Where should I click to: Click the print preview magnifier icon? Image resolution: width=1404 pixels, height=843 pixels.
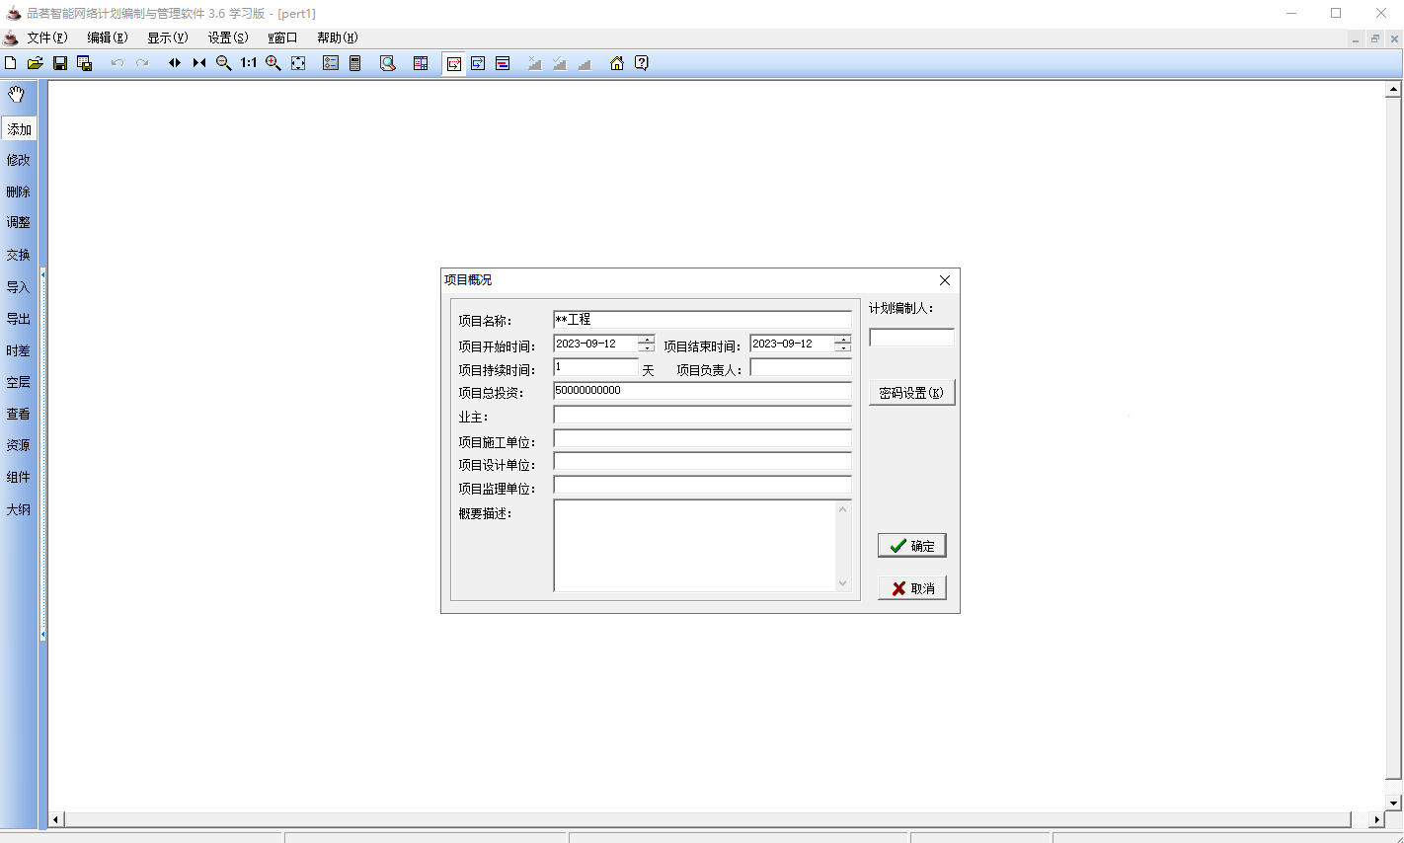tap(388, 63)
